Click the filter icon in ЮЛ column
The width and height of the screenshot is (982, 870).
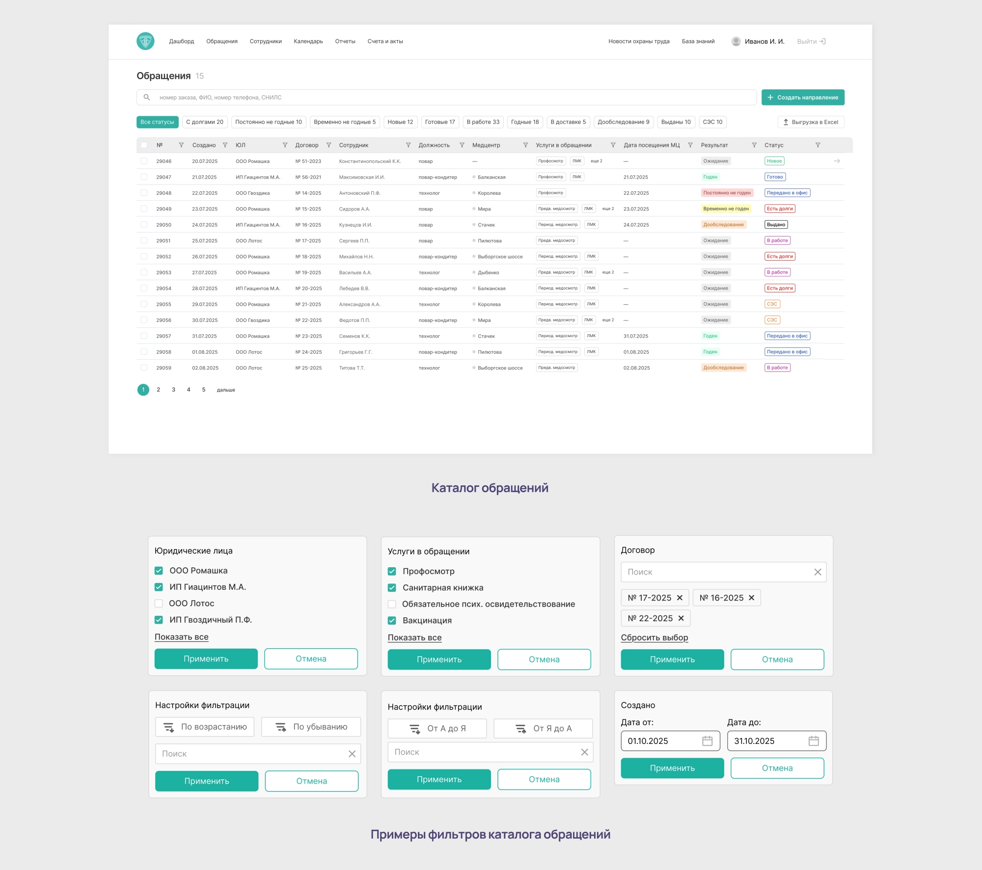coord(285,145)
